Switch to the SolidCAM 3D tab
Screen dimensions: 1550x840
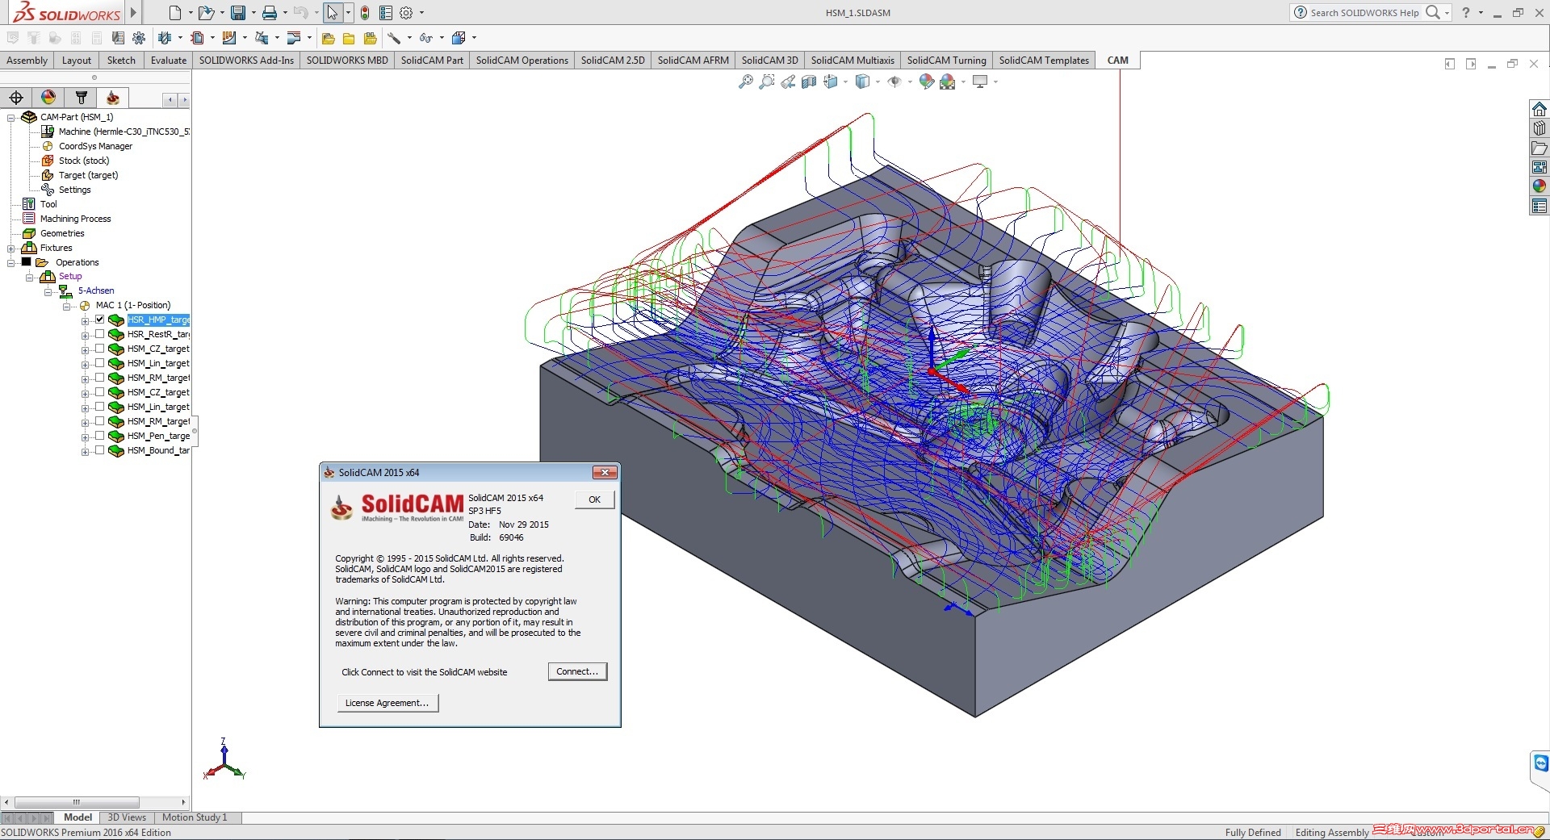pyautogui.click(x=769, y=61)
